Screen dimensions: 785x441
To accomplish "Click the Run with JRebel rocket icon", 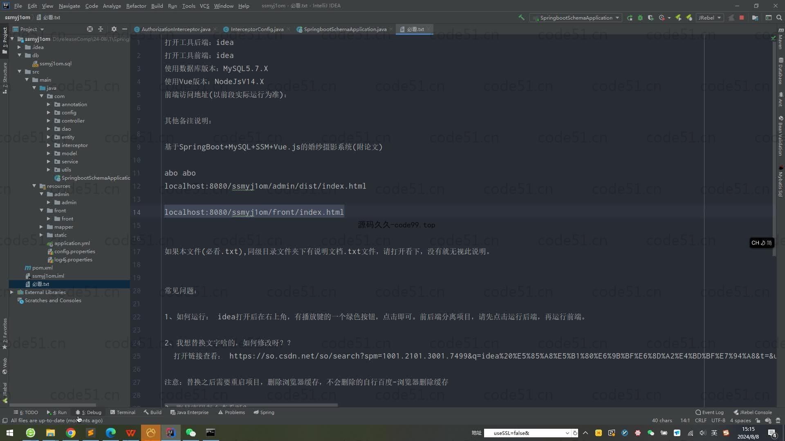I will [678, 18].
